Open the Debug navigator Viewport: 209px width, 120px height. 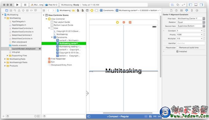(27, 10)
